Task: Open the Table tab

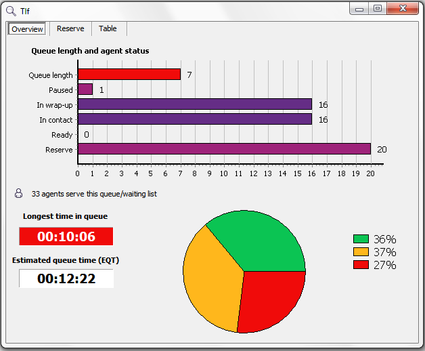Action: (x=108, y=28)
